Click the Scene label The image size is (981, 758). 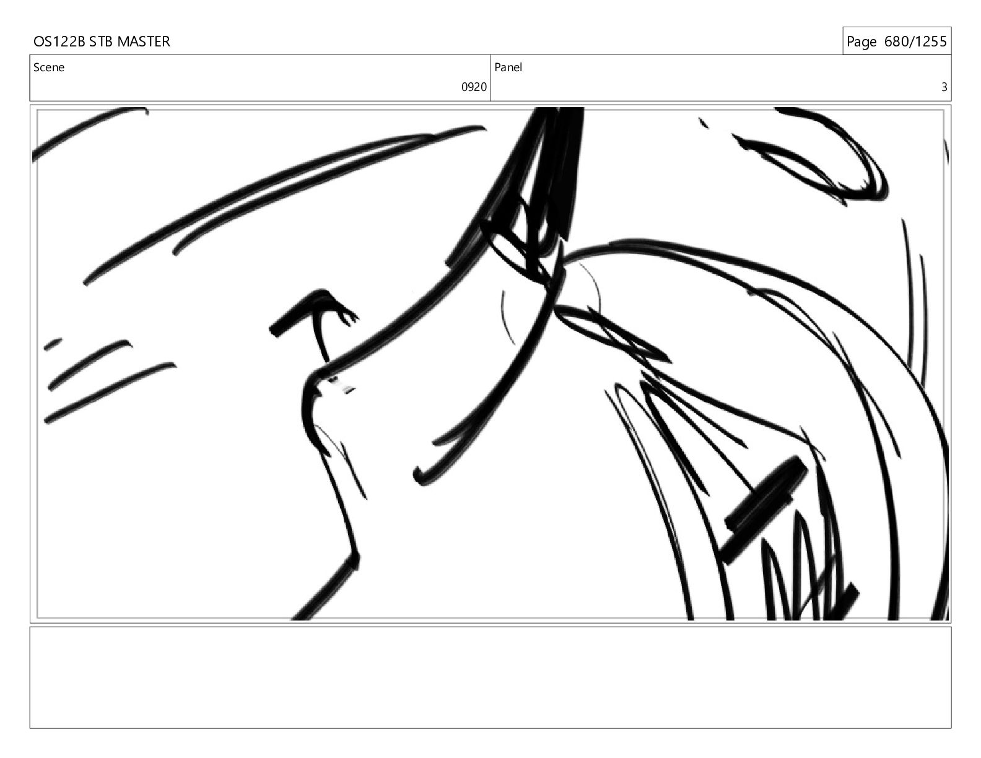pyautogui.click(x=49, y=68)
